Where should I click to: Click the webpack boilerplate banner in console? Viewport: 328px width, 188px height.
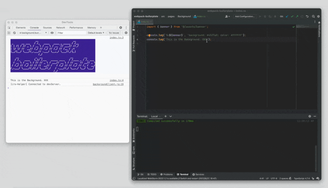click(x=53, y=56)
